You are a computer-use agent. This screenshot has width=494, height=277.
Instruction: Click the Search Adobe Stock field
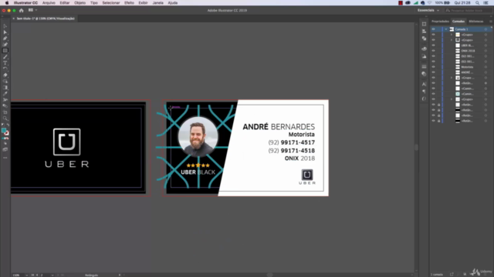pyautogui.click(x=468, y=10)
